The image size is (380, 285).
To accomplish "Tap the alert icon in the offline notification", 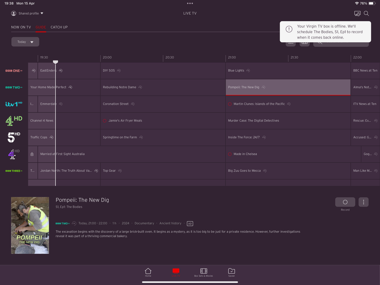I will tap(289, 29).
